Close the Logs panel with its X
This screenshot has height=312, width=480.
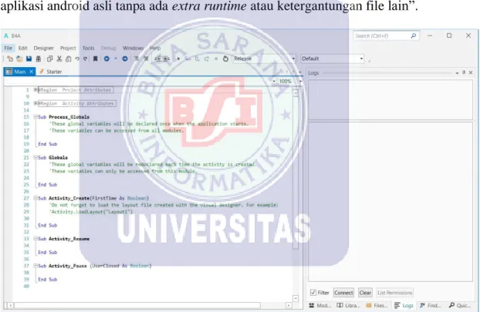[x=471, y=72]
